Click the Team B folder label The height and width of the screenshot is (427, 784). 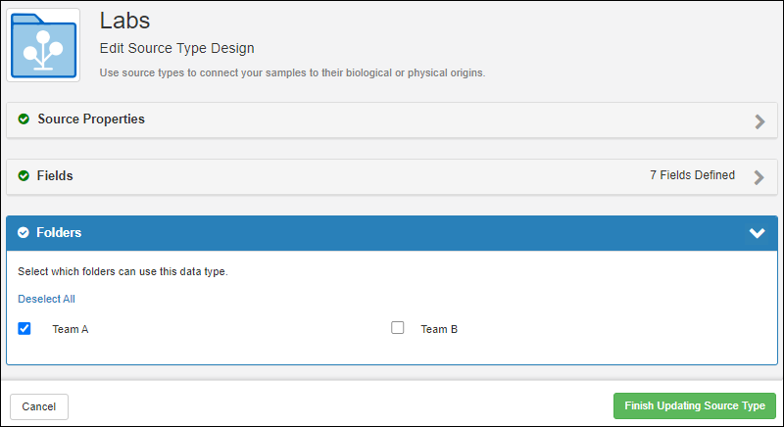(x=439, y=330)
